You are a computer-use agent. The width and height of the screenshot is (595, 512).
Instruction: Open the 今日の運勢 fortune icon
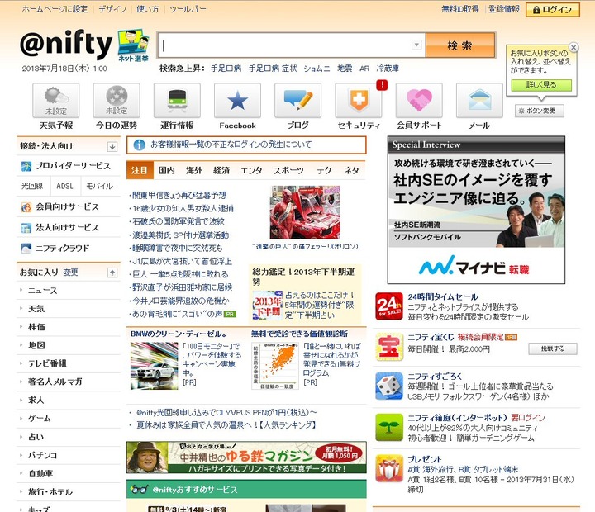tap(117, 101)
